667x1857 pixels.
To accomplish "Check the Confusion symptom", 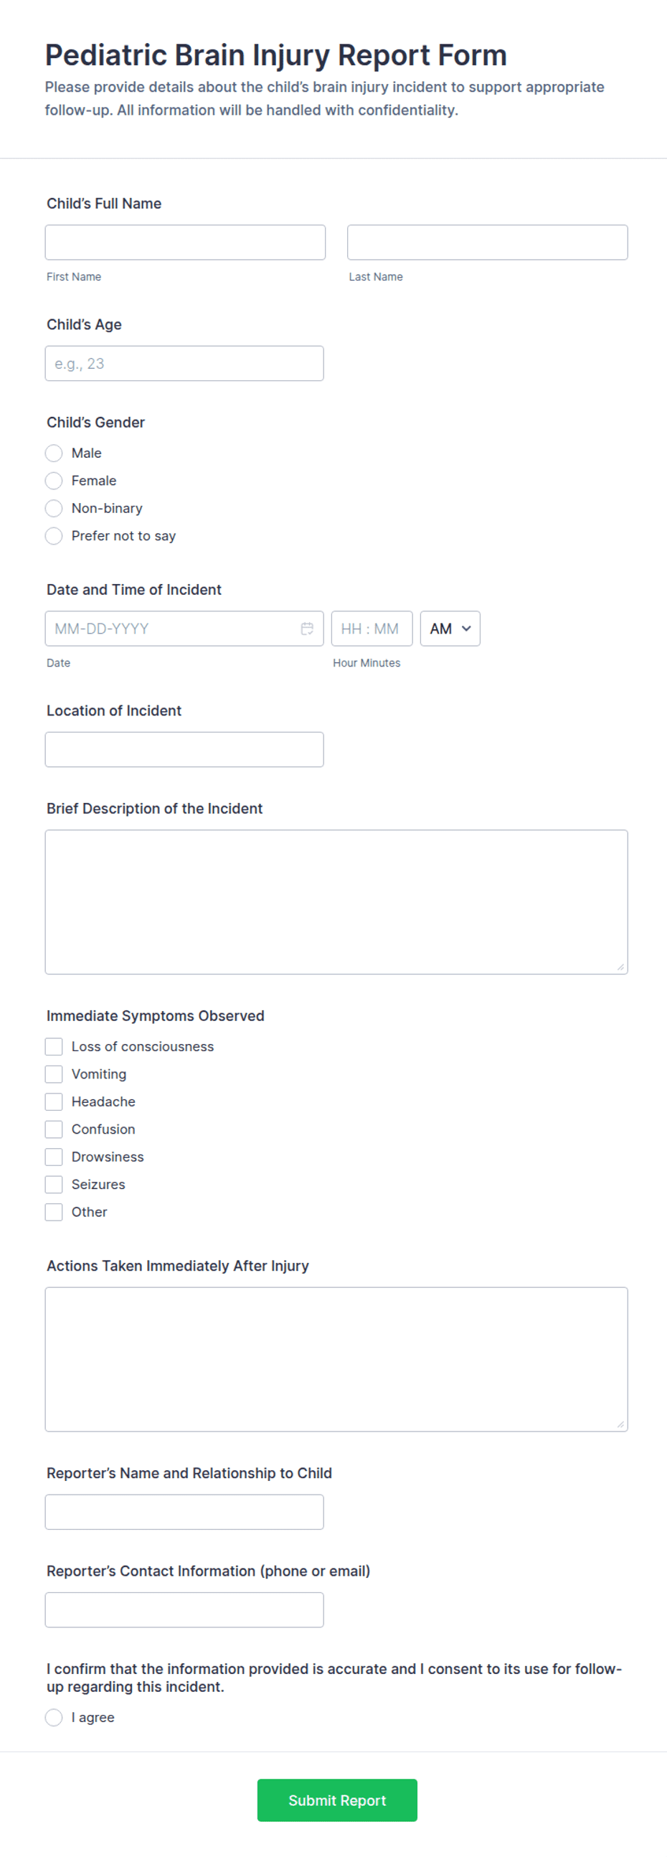I will [54, 1129].
